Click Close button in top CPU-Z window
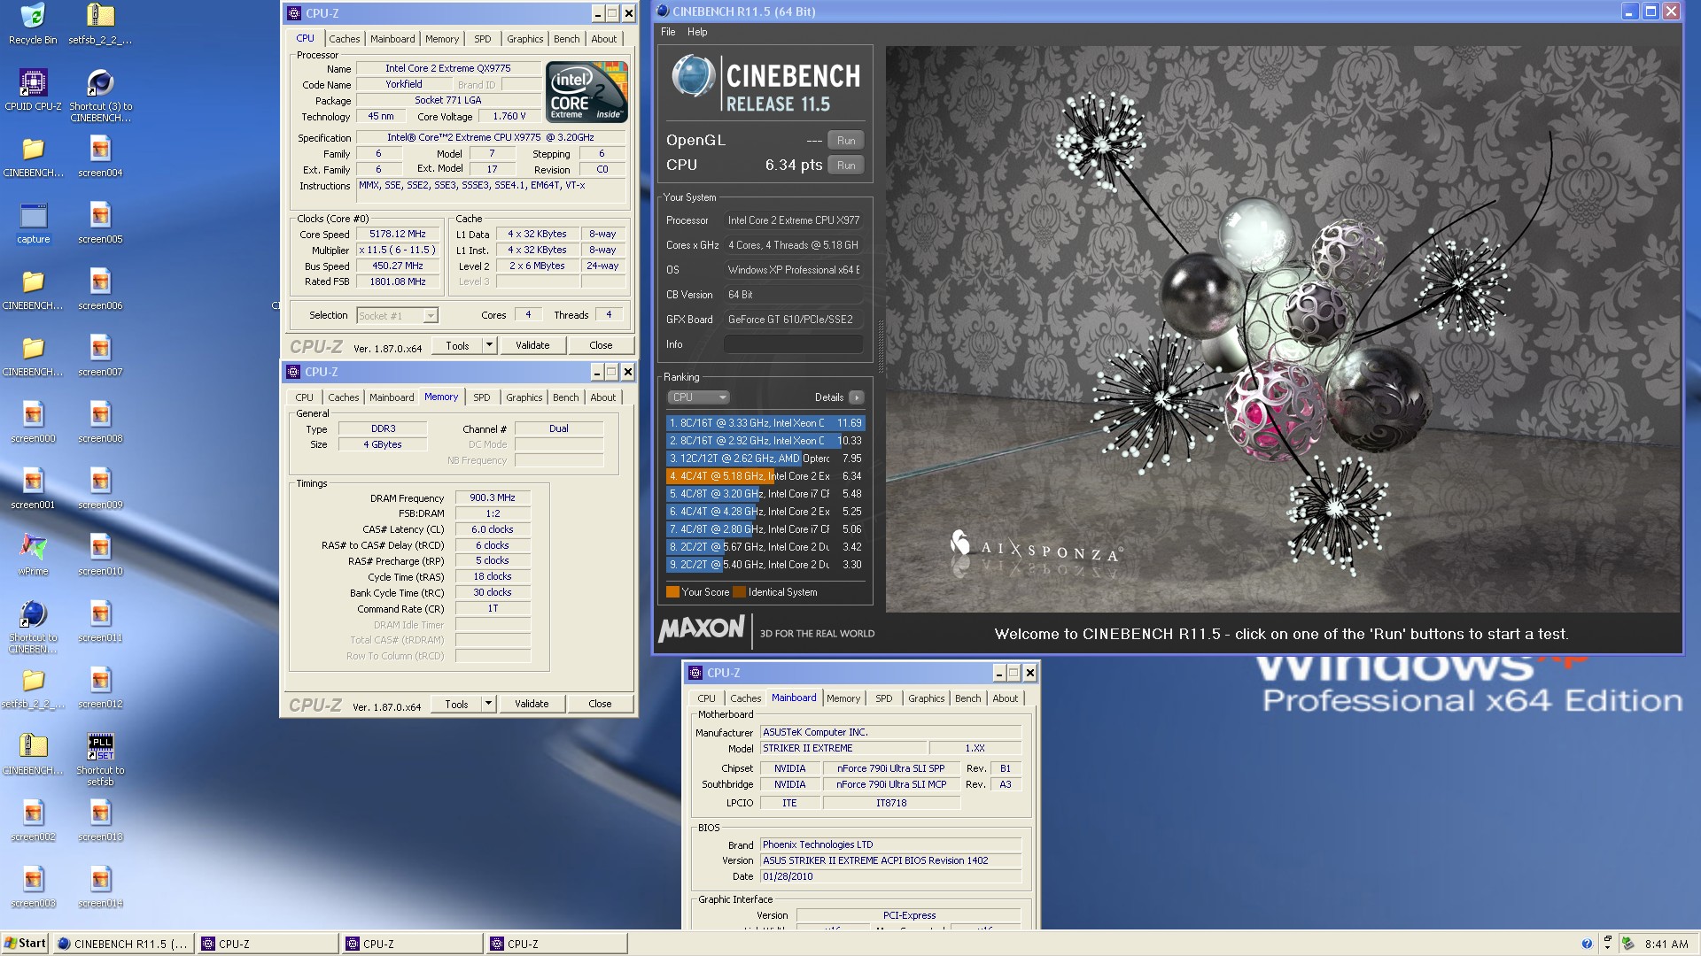This screenshot has height=956, width=1701. [x=601, y=345]
